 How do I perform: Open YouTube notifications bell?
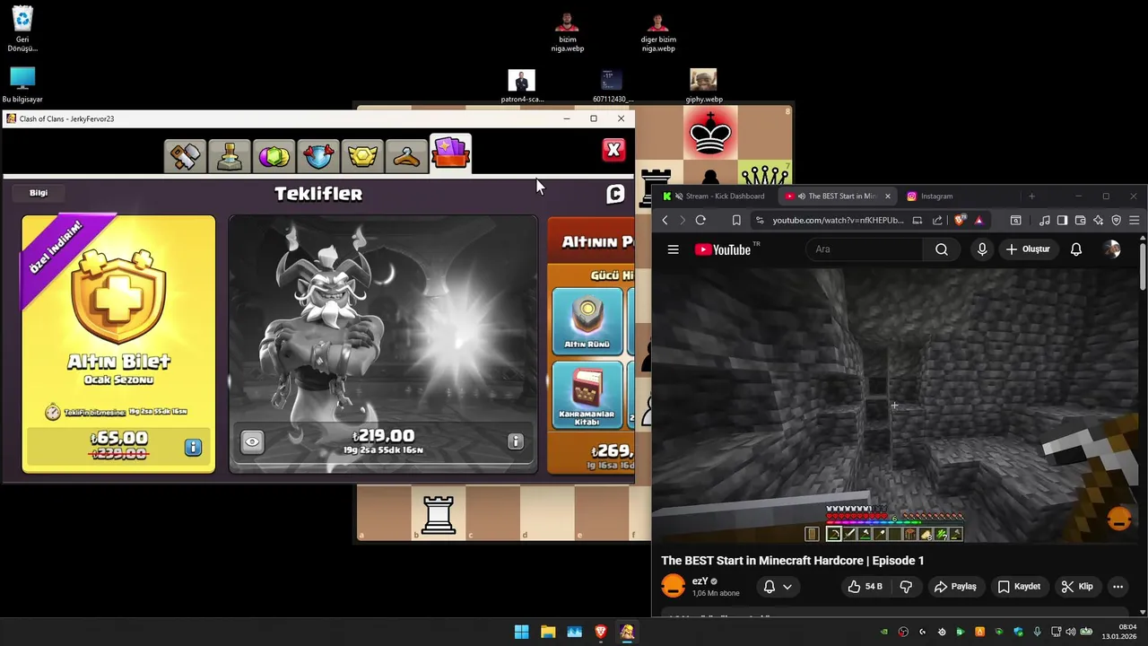(1076, 249)
